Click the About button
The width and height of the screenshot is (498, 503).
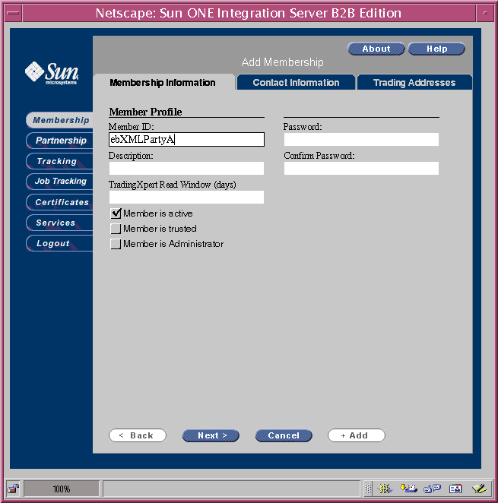(x=376, y=49)
